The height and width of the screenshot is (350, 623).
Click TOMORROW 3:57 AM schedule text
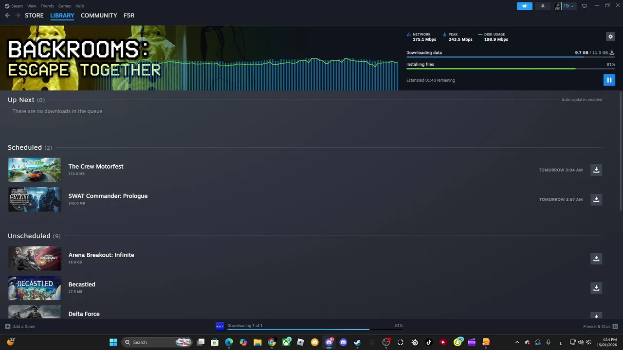(561, 200)
